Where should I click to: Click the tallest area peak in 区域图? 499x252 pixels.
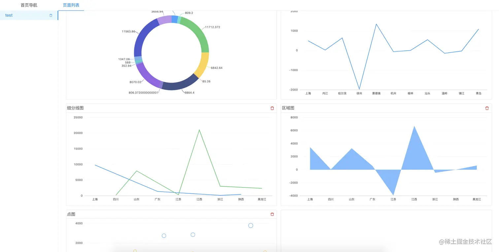[x=414, y=126]
